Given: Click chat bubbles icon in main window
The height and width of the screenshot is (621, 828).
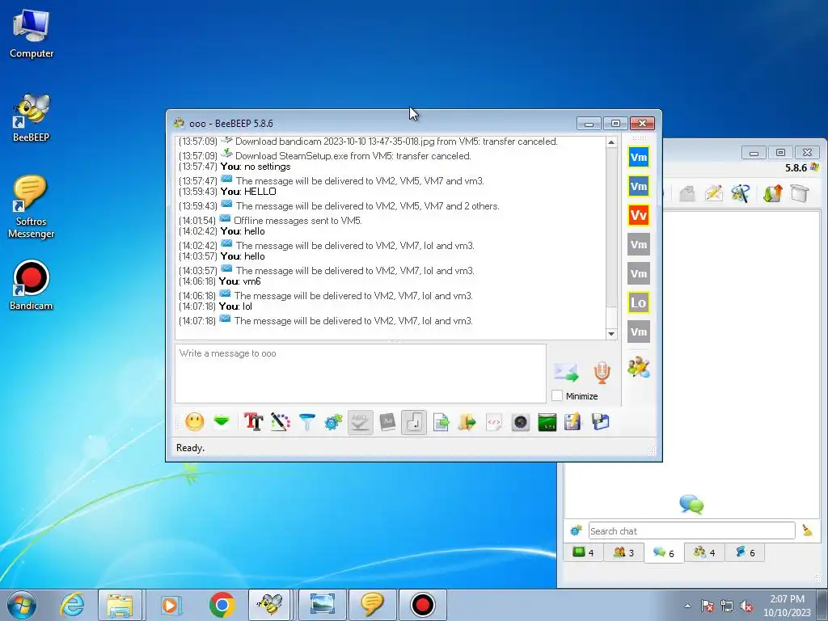Looking at the screenshot, I should coord(691,505).
